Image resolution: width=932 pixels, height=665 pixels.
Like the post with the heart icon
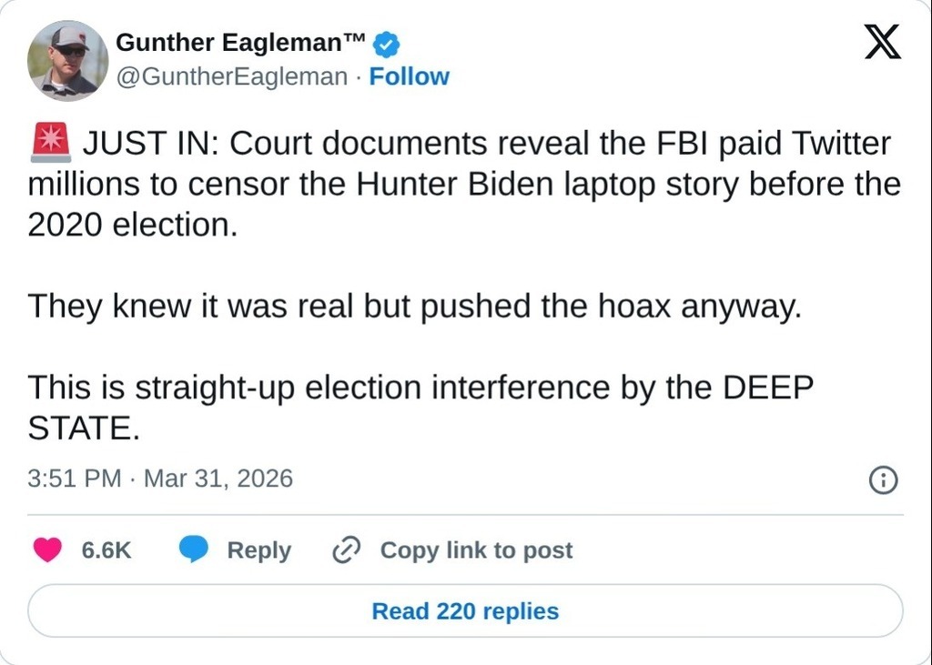47,549
